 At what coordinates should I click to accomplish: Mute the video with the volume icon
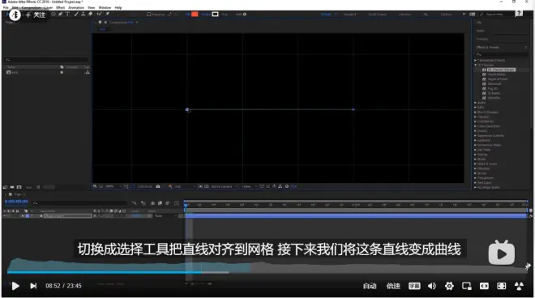[431, 286]
